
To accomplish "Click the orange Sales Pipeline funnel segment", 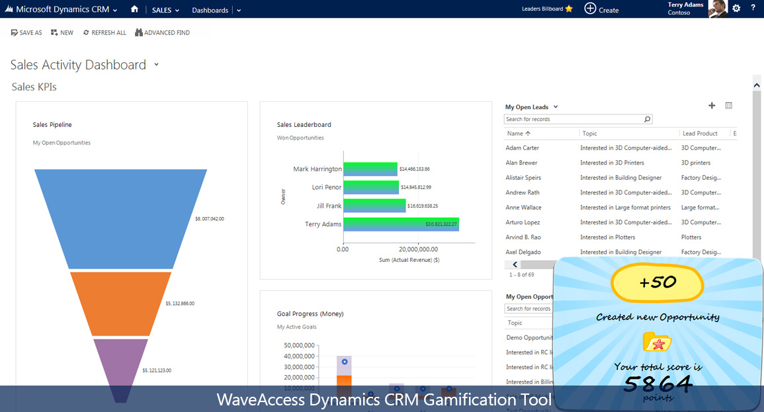I will [x=121, y=304].
